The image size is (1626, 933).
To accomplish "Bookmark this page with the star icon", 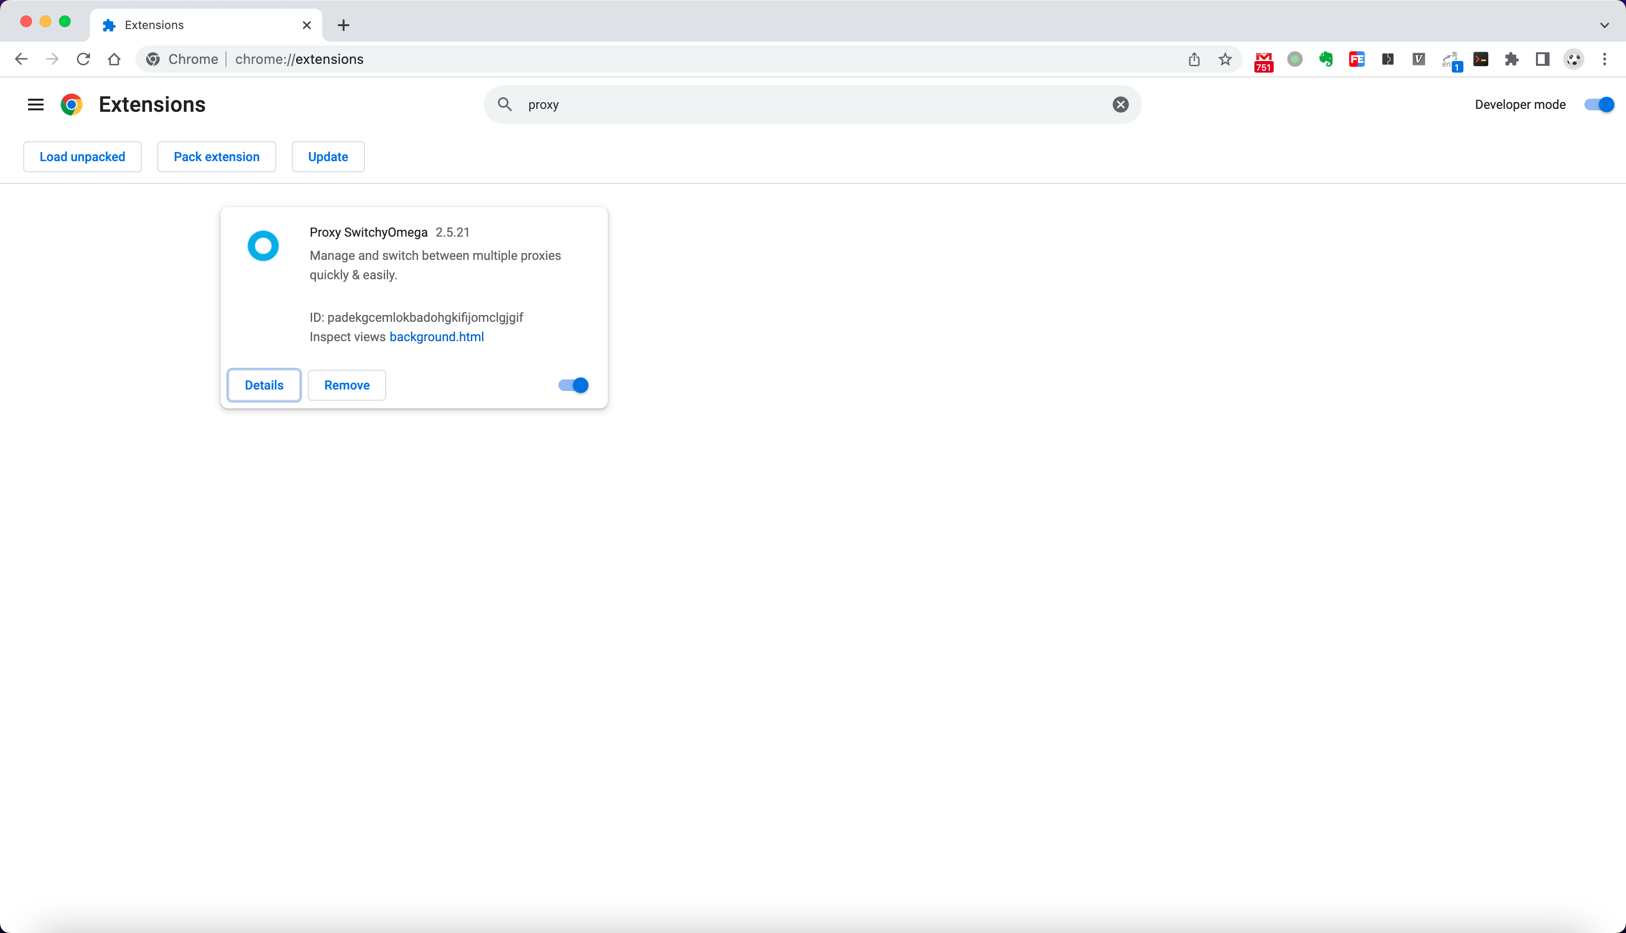I will 1225,60.
